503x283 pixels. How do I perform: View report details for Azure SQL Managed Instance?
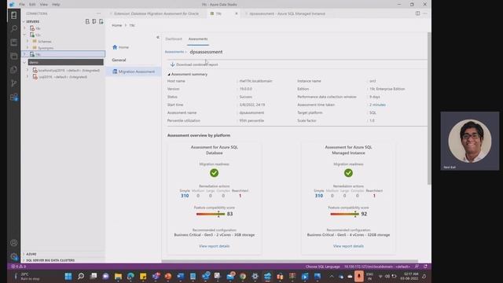click(348, 246)
